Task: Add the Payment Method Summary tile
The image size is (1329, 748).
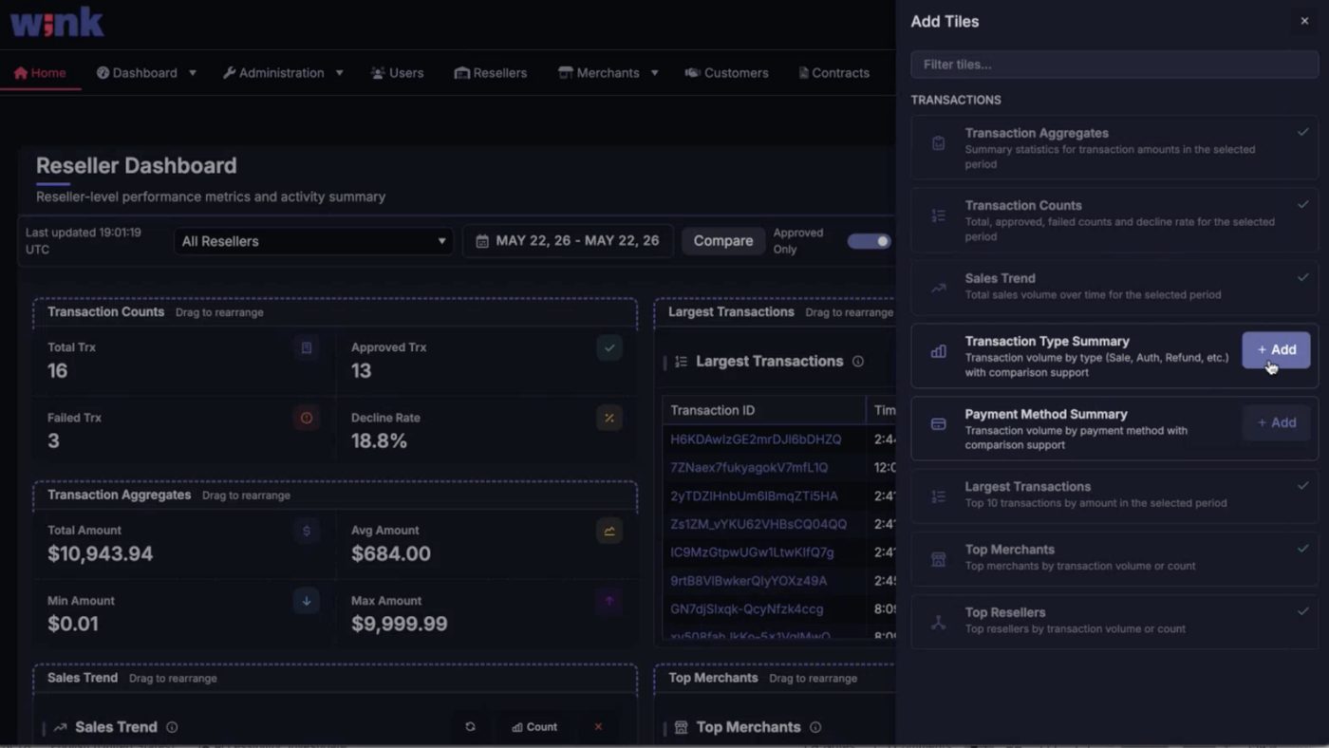Action: pyautogui.click(x=1276, y=422)
